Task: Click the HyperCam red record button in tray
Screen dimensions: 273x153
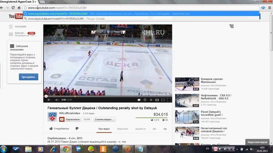Action: click(215, 149)
